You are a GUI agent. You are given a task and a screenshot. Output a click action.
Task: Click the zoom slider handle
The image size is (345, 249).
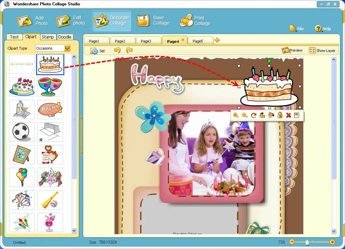coord(307,242)
